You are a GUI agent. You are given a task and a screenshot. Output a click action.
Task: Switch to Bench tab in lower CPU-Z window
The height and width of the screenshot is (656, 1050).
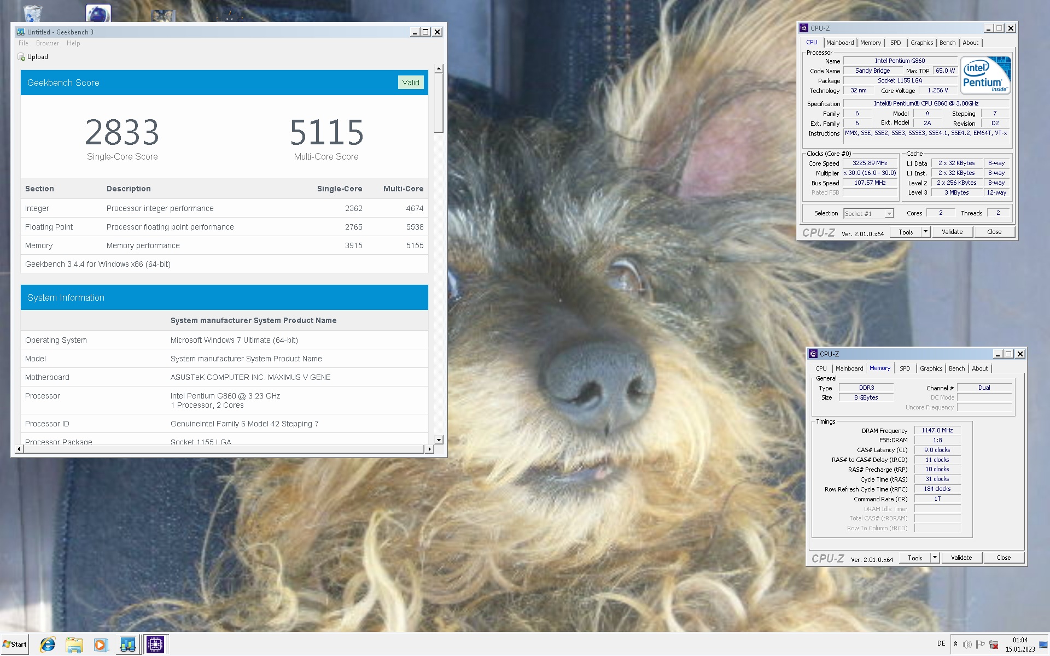coord(956,368)
